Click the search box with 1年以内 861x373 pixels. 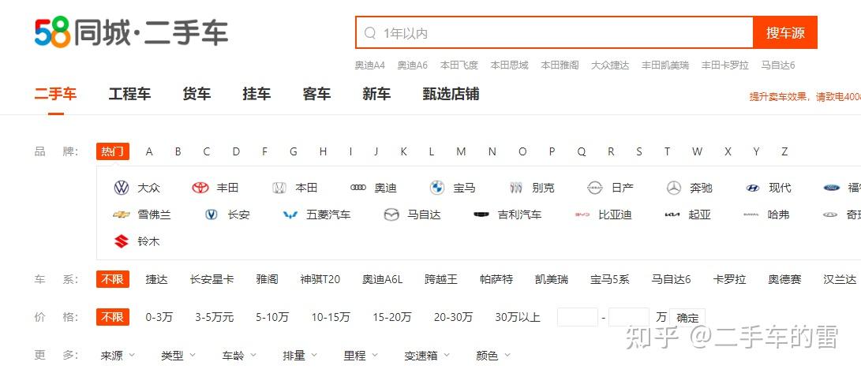555,32
